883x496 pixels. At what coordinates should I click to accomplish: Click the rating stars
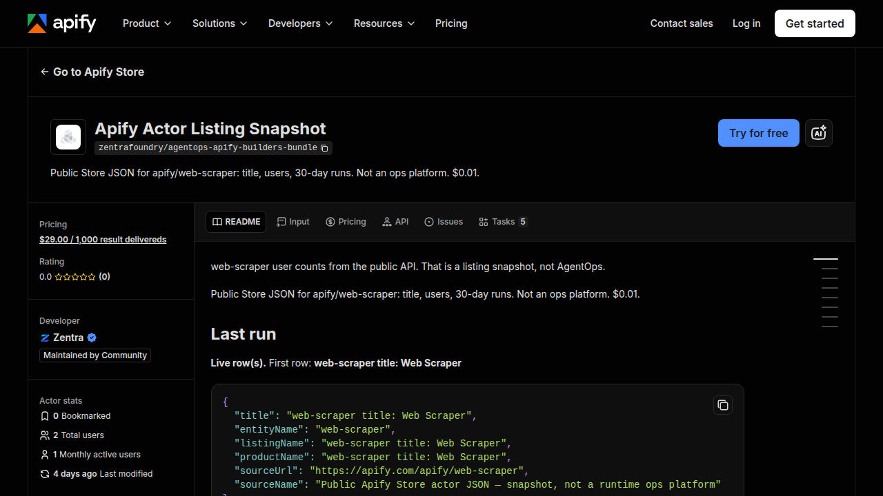pyautogui.click(x=75, y=277)
